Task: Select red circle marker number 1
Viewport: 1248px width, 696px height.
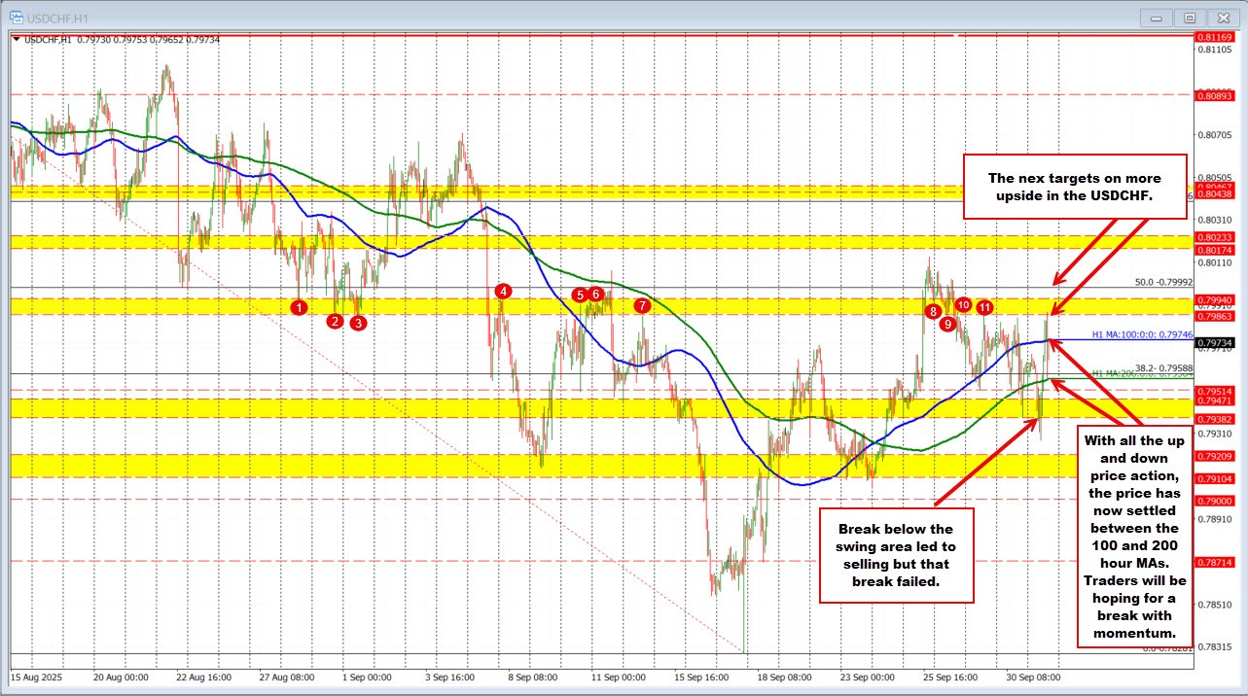Action: pos(300,306)
